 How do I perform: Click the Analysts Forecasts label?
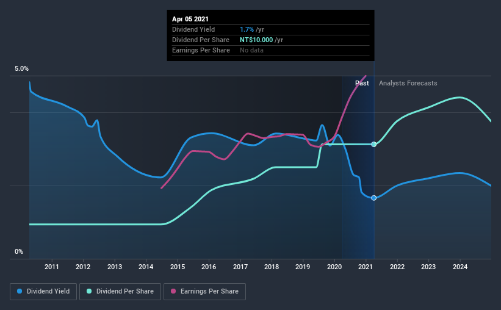tap(408, 83)
